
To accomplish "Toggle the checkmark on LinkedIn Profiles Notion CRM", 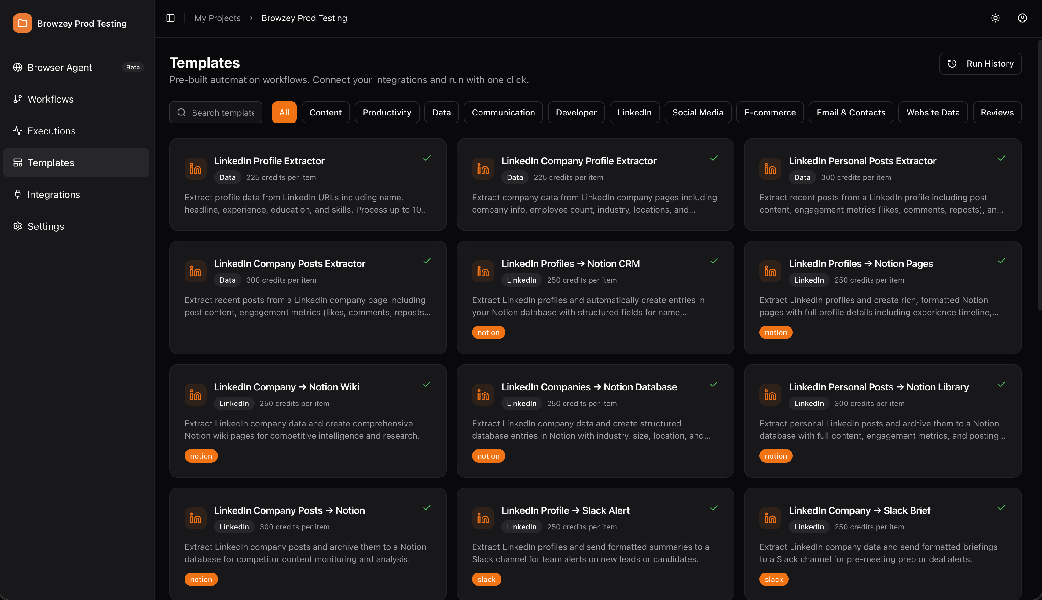I will point(714,261).
